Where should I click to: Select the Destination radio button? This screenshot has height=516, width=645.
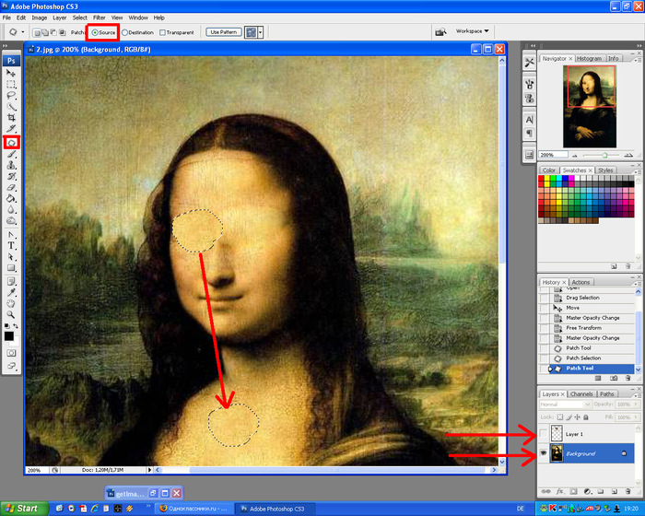tap(124, 32)
